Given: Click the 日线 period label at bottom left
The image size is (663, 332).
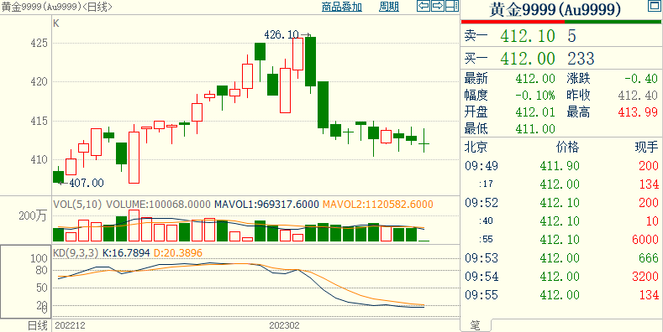Looking at the screenshot, I should click(x=38, y=325).
